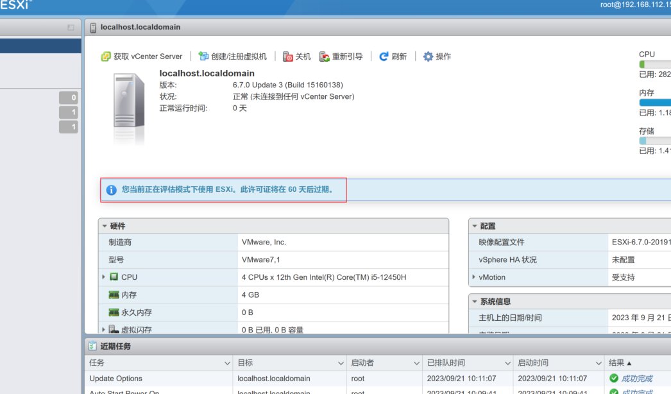
Task: Click the gear icon for actions (操作)
Action: tap(428, 56)
